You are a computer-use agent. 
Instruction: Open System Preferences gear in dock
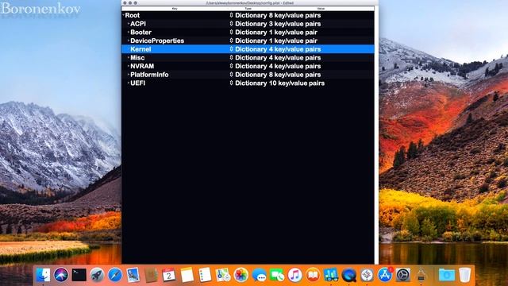[x=402, y=275]
